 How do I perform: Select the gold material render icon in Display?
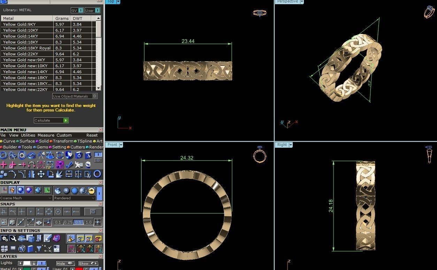[x=90, y=191]
